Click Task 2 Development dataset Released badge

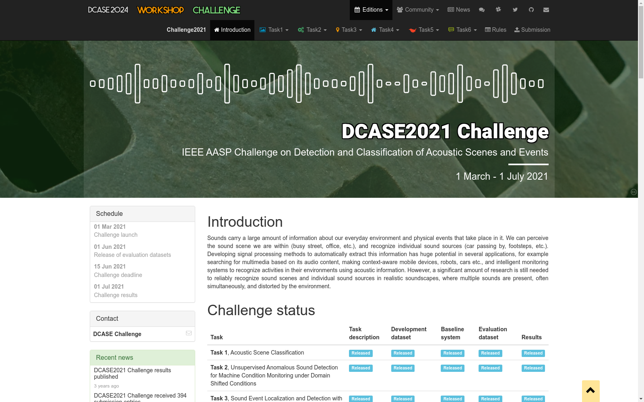click(x=403, y=368)
